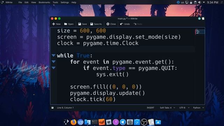Open the Edit menu

pyautogui.click(x=27, y=2)
